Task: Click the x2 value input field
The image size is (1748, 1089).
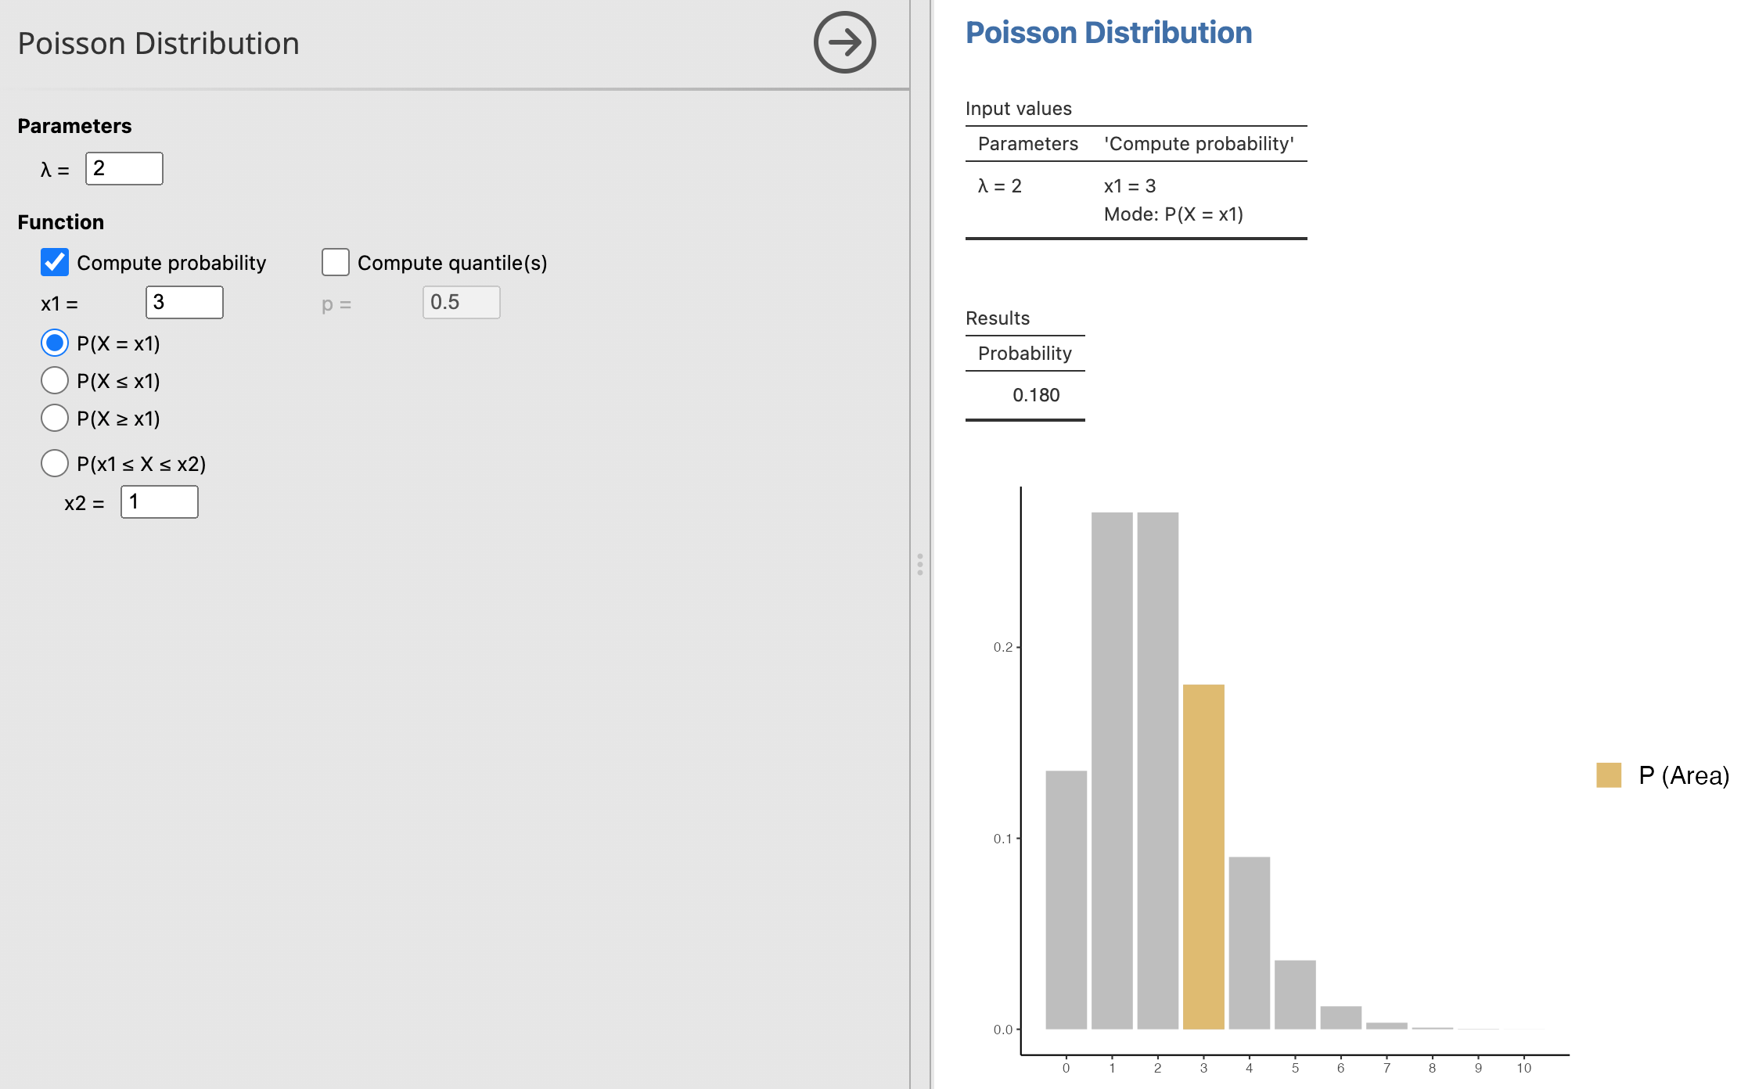Action: coord(160,502)
